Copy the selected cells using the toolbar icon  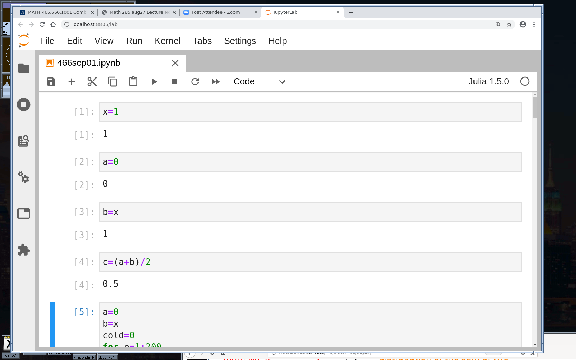click(x=112, y=82)
